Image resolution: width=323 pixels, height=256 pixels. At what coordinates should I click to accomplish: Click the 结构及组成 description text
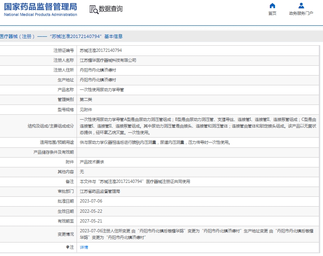point(198,126)
